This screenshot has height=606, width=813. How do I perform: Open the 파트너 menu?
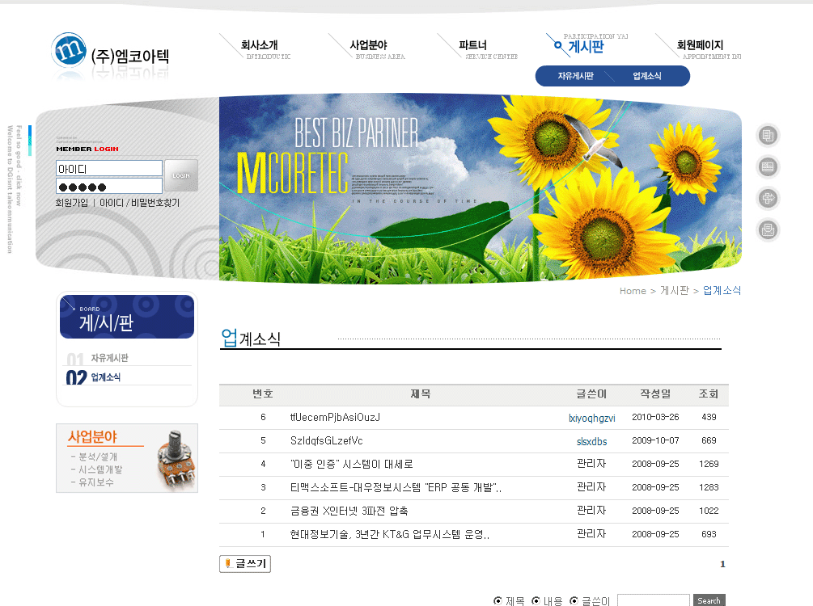click(x=472, y=45)
